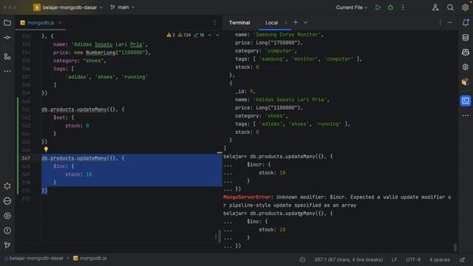473x266 pixels.
Task: Open Search Everywhere magnifier
Action: tap(450, 7)
